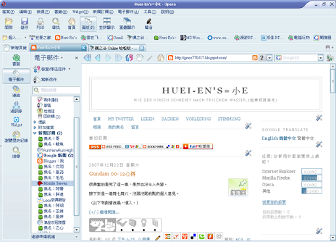The height and width of the screenshot is (242, 336).
Task: Open the 編輯 (Edit) menu
Action: (26, 12)
